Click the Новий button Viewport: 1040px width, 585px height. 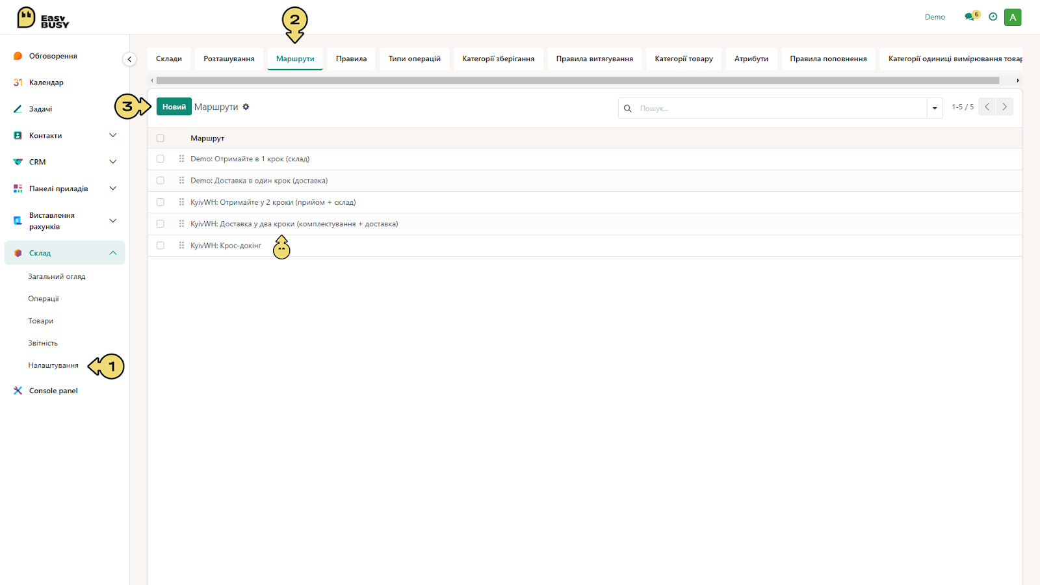point(174,107)
